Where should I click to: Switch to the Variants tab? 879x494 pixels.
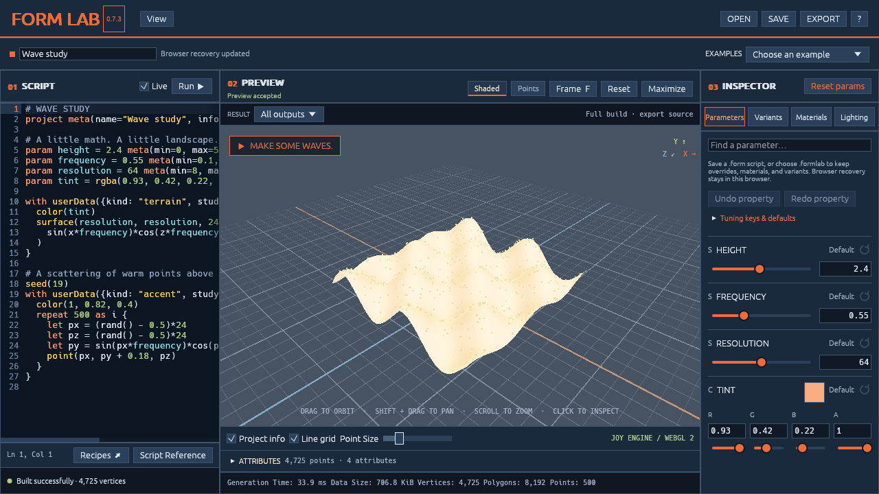pos(768,117)
